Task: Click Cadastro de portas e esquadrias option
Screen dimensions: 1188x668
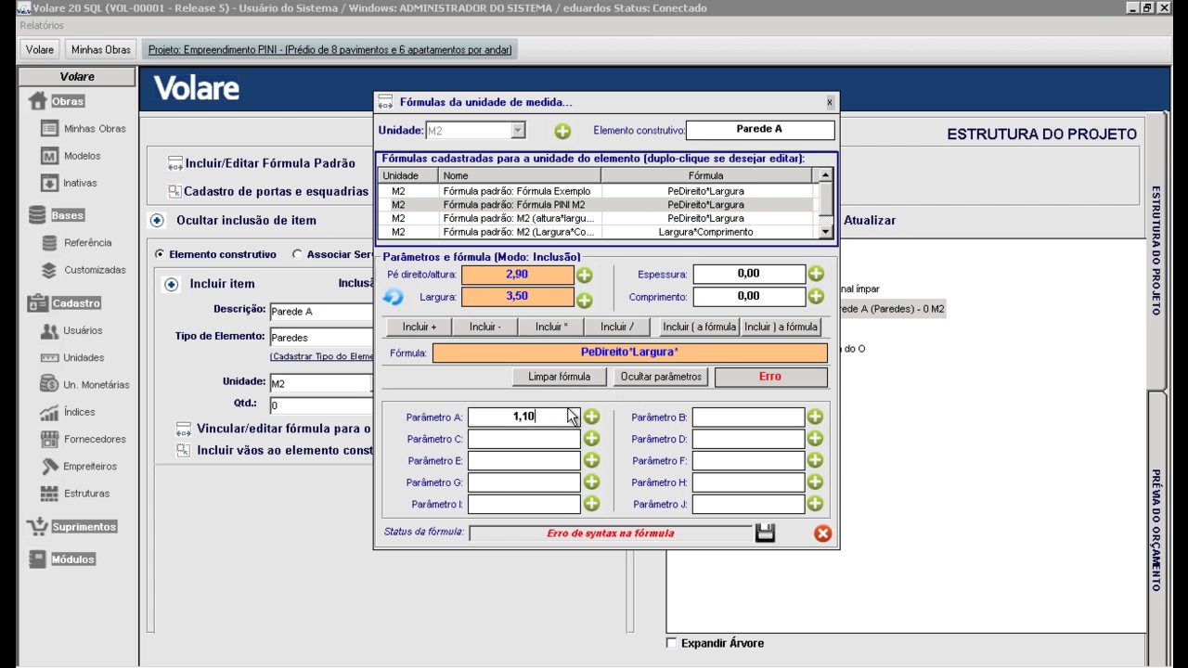Action: point(268,192)
